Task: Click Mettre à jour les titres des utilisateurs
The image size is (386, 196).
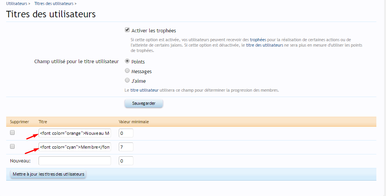Action: coord(49,174)
